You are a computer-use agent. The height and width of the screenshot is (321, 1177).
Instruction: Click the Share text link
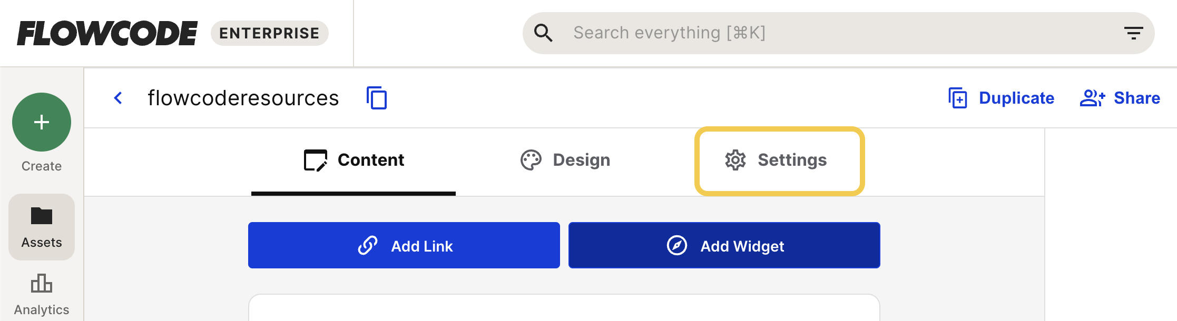click(x=1137, y=98)
